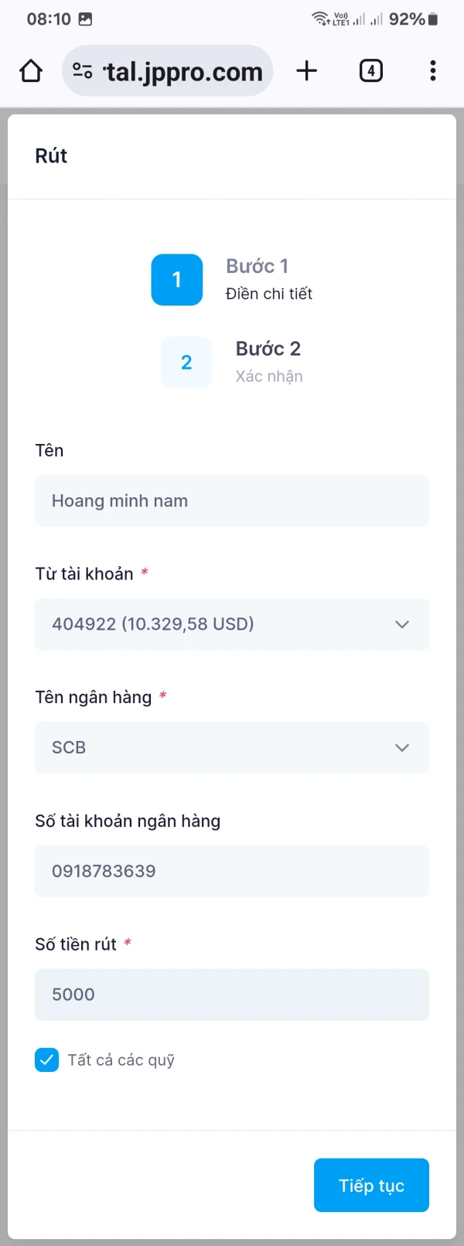Open site info icon in address bar

83,71
